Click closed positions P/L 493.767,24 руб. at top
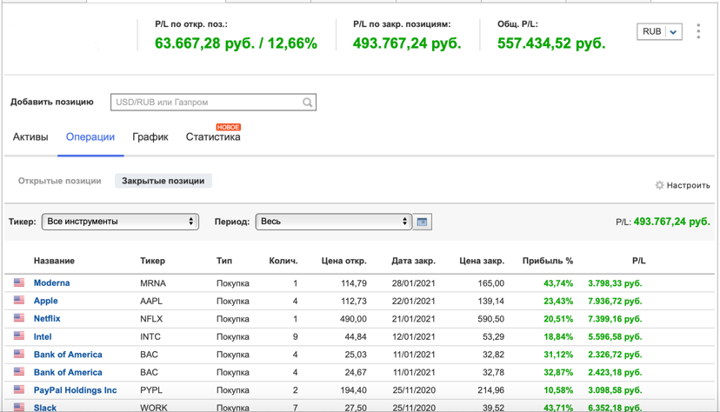This screenshot has height=412, width=720. coord(407,43)
